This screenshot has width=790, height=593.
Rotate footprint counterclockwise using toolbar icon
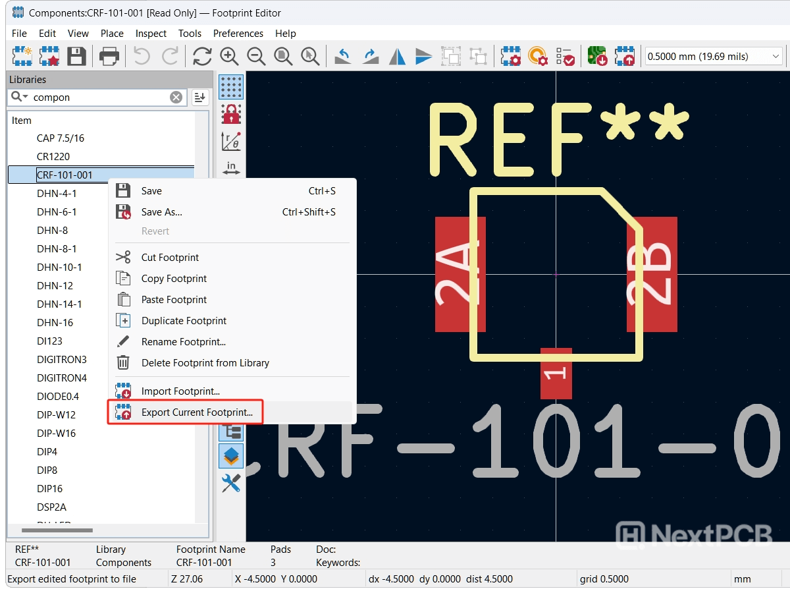pos(342,57)
